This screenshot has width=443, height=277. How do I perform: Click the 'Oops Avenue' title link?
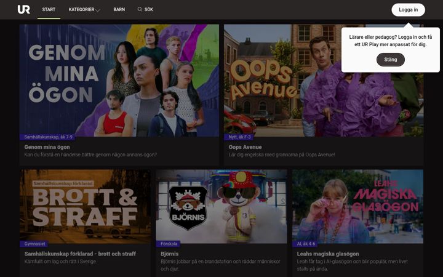coord(245,147)
